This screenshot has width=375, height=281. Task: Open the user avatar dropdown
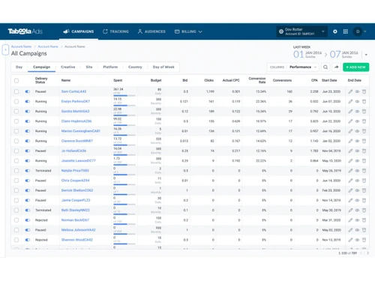pos(360,31)
